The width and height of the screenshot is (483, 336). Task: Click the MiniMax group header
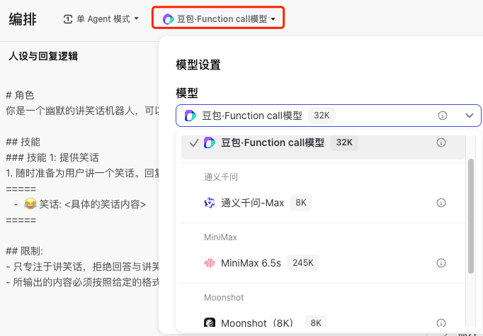[x=220, y=237]
